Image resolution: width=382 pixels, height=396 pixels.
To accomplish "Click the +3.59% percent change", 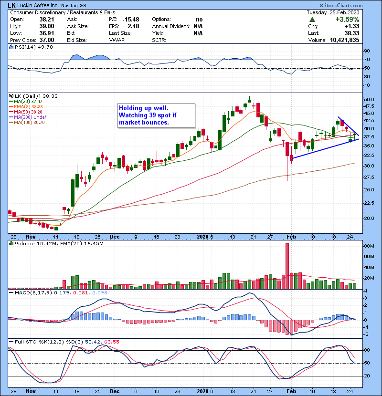I will [x=347, y=20].
